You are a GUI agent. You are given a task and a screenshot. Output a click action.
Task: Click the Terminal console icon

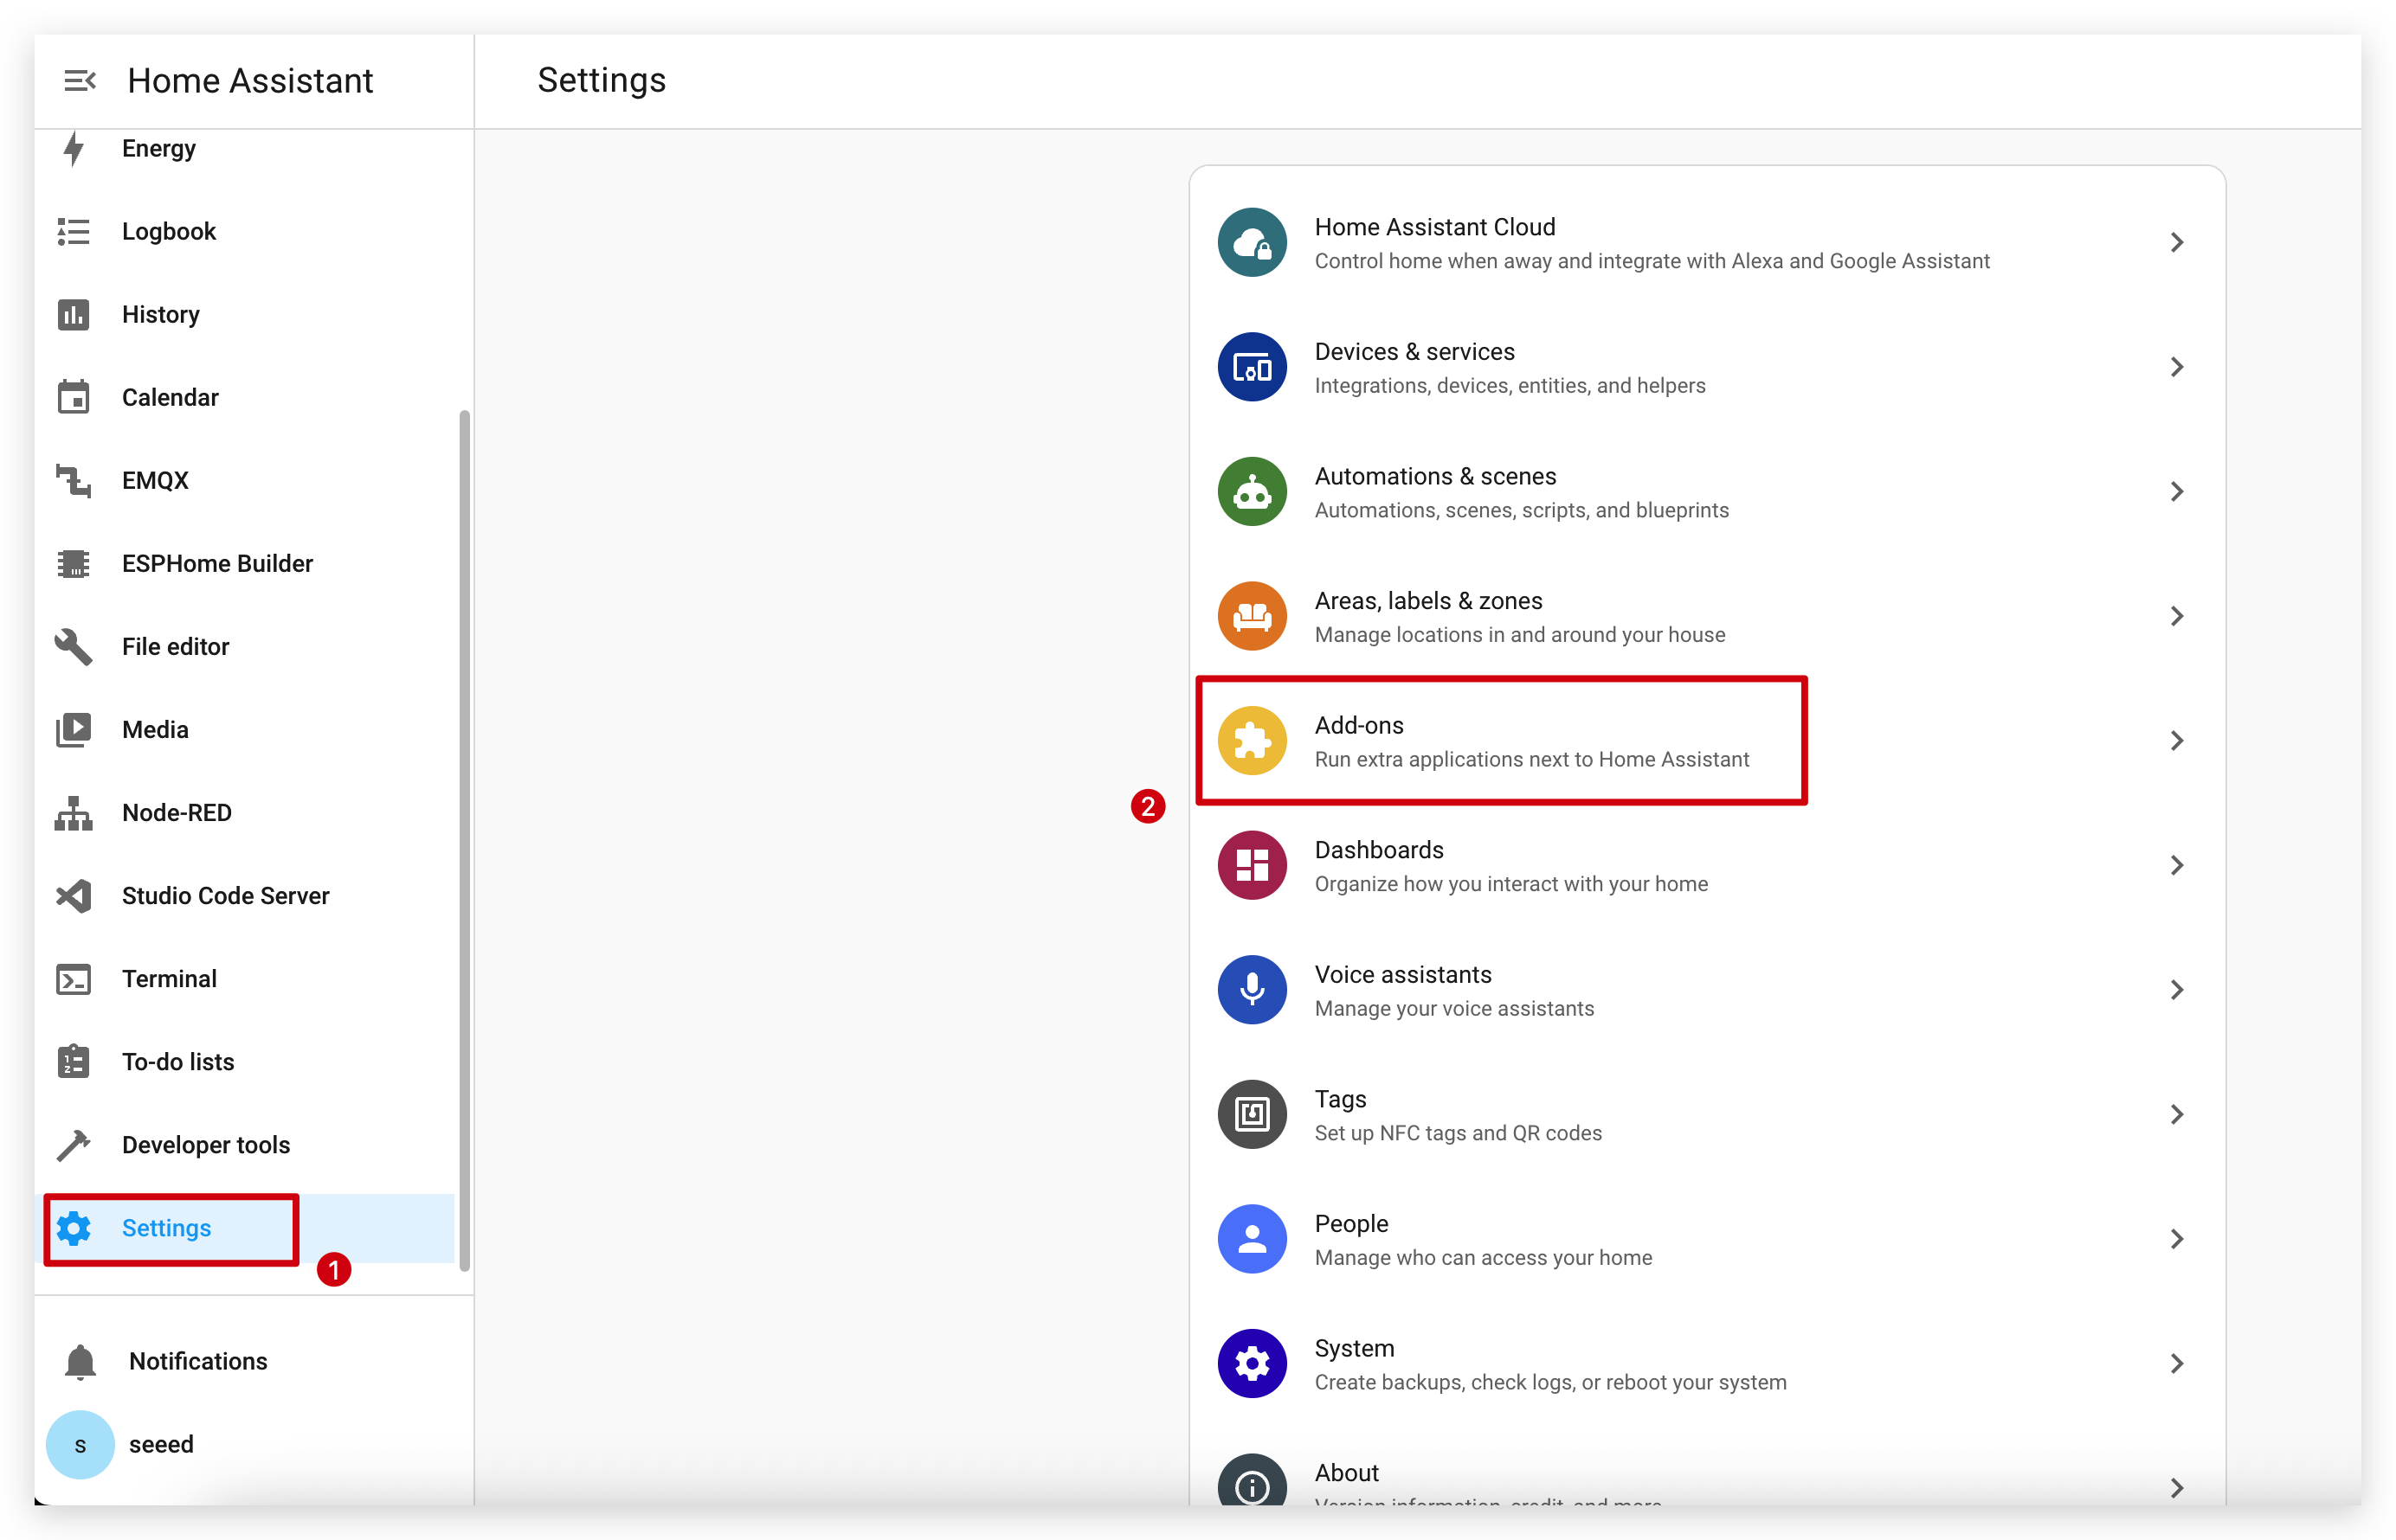click(74, 978)
